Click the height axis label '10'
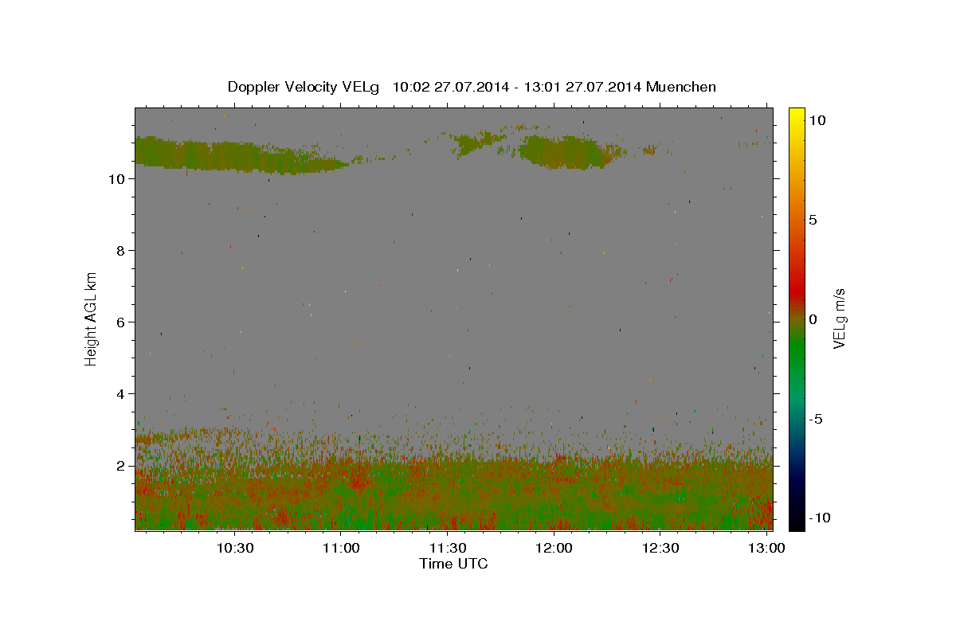 click(116, 179)
